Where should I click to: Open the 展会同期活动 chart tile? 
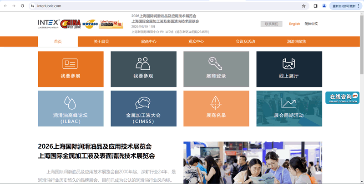pos(289,108)
